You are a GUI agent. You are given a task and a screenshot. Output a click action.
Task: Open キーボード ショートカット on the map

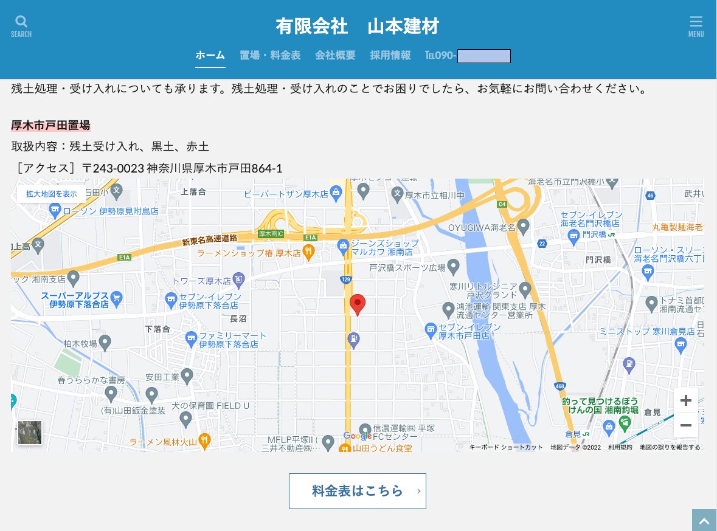tap(506, 447)
